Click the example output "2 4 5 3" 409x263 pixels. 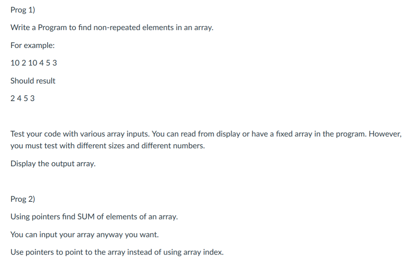pos(22,98)
